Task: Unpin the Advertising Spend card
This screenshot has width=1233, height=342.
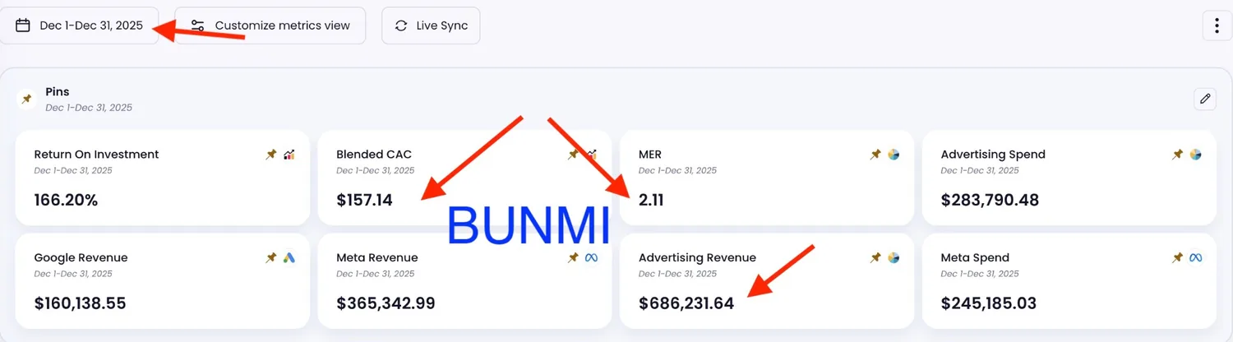Action: click(x=1178, y=155)
